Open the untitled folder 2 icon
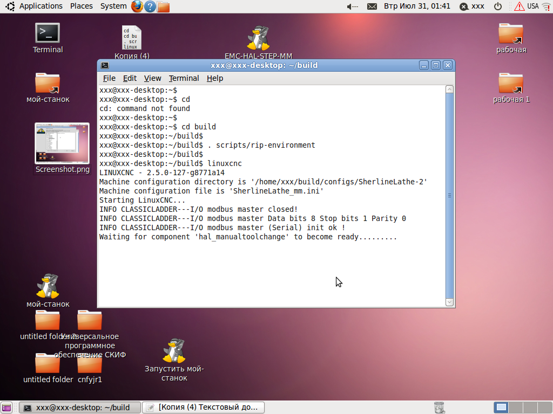 point(48,320)
